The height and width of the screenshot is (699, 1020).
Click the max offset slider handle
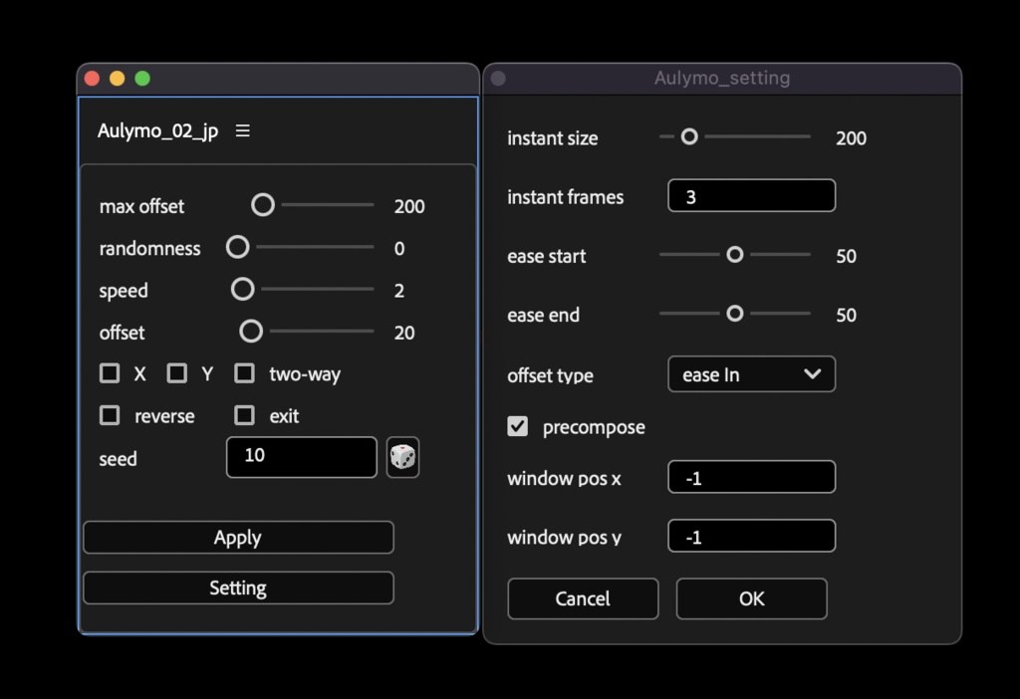point(262,205)
